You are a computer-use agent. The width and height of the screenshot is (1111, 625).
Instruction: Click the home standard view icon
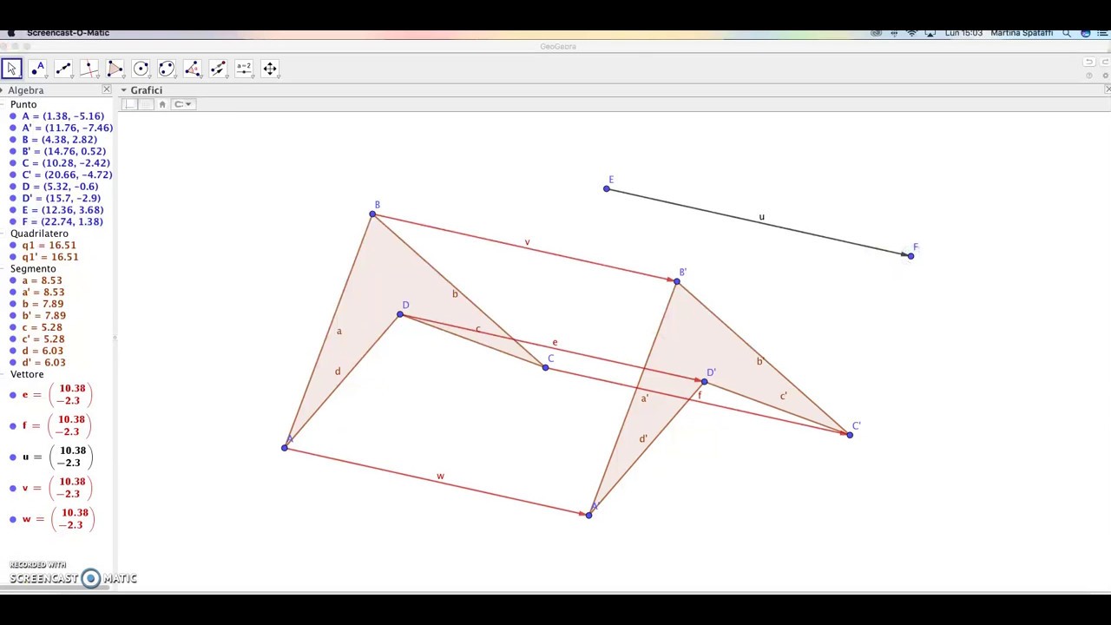click(x=162, y=104)
